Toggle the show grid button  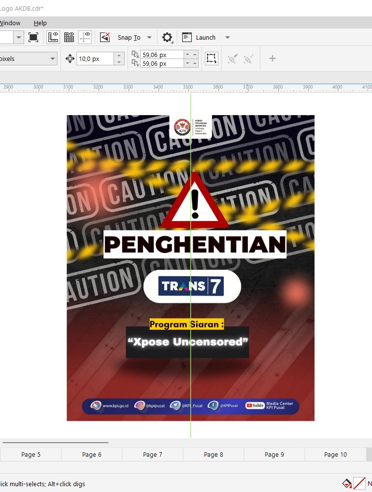[x=69, y=37]
